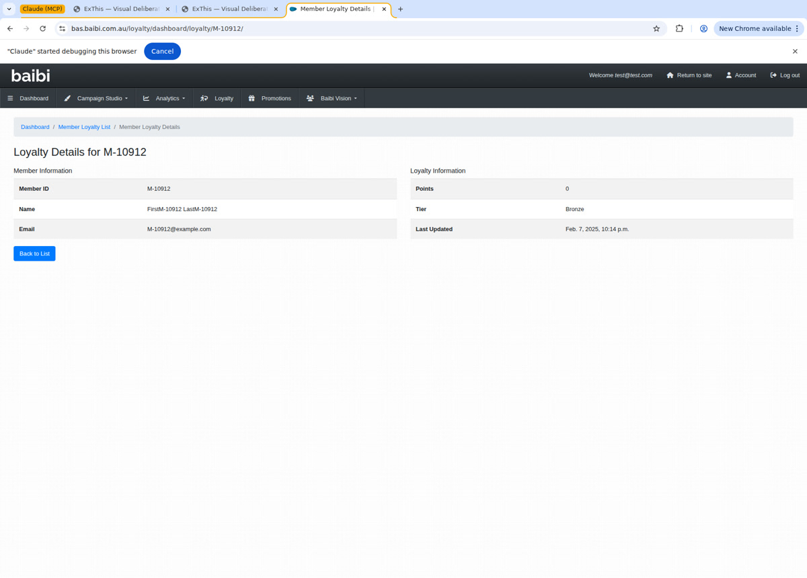Click Return to site
807x578 pixels.
coord(689,75)
